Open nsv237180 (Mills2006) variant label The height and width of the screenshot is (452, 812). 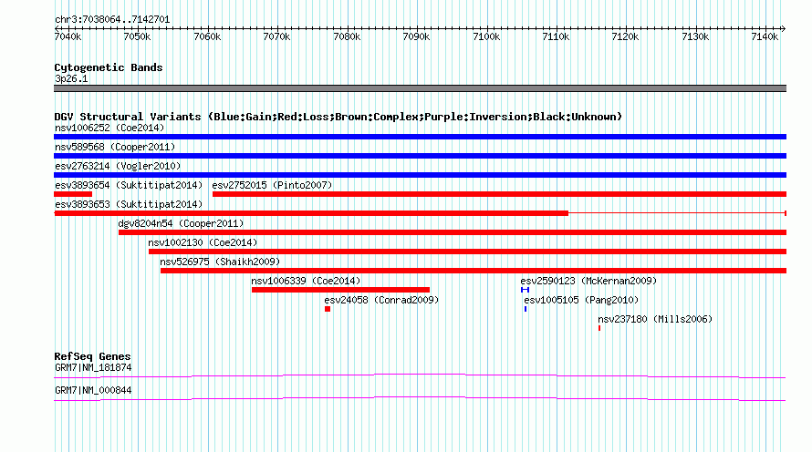[655, 319]
